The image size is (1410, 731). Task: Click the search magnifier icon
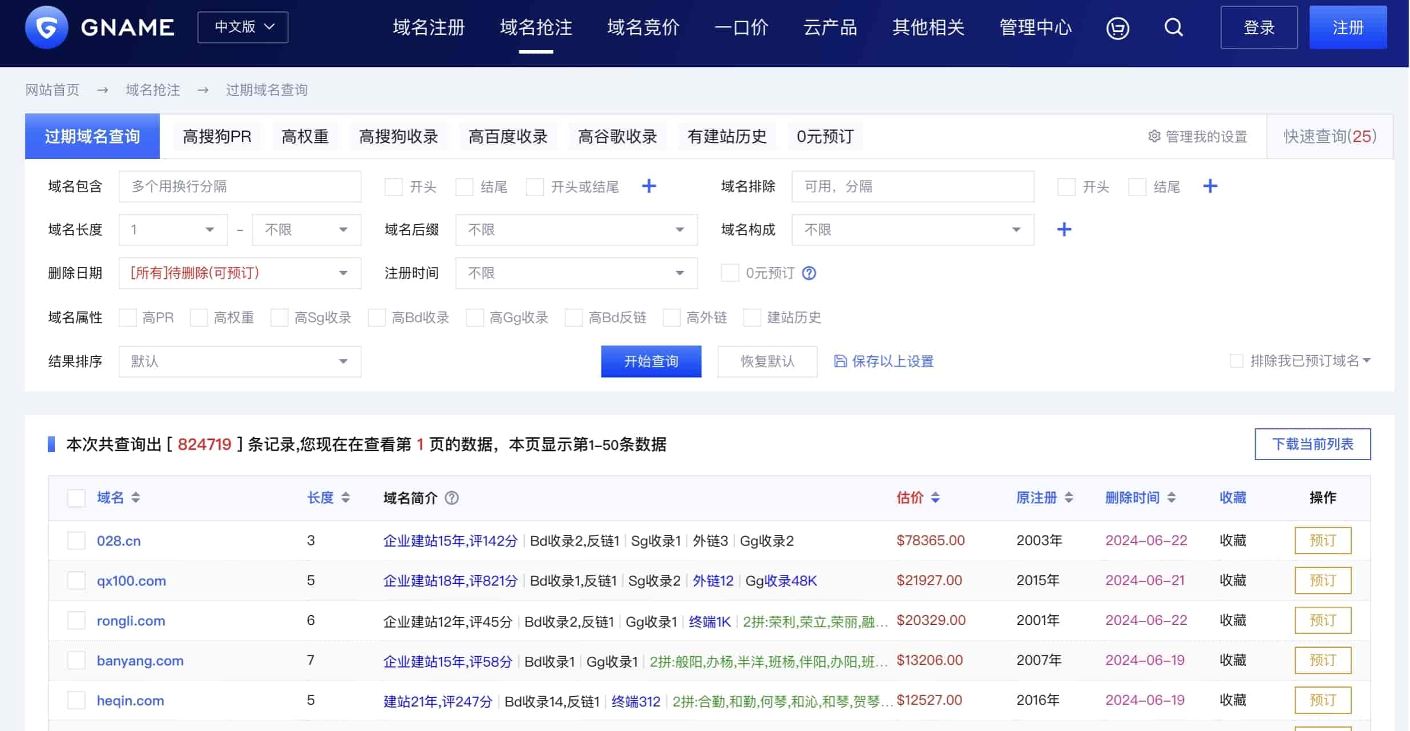pyautogui.click(x=1173, y=27)
